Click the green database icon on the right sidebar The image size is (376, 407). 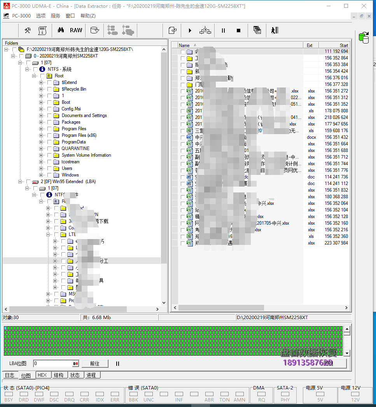(364, 38)
